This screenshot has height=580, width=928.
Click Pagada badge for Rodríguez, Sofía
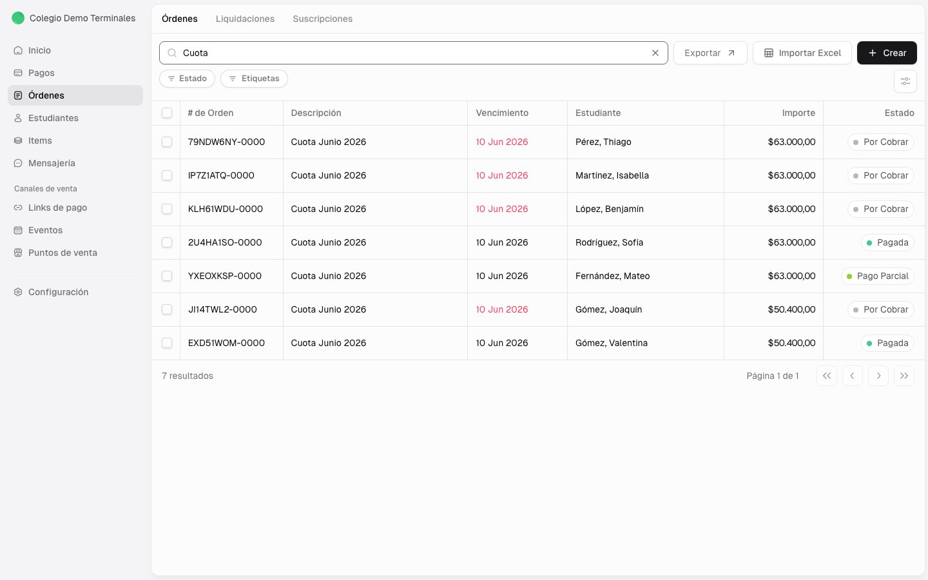click(887, 242)
